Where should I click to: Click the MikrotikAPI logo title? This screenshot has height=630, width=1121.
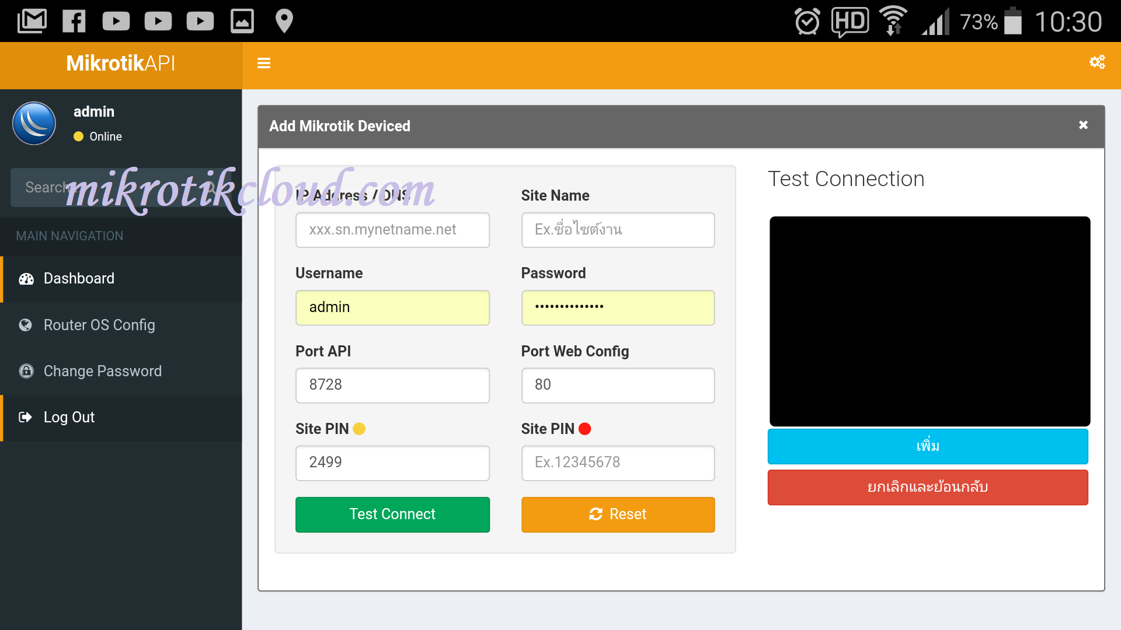coord(121,63)
